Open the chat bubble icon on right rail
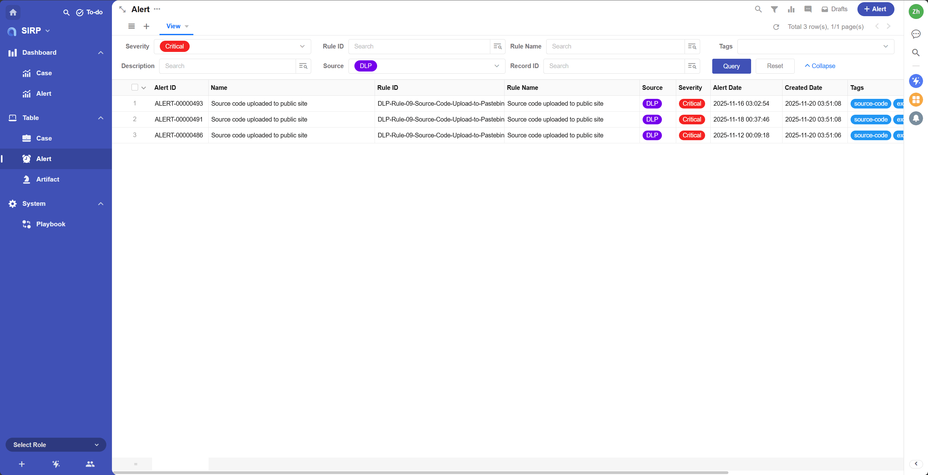The width and height of the screenshot is (928, 475). pos(916,34)
